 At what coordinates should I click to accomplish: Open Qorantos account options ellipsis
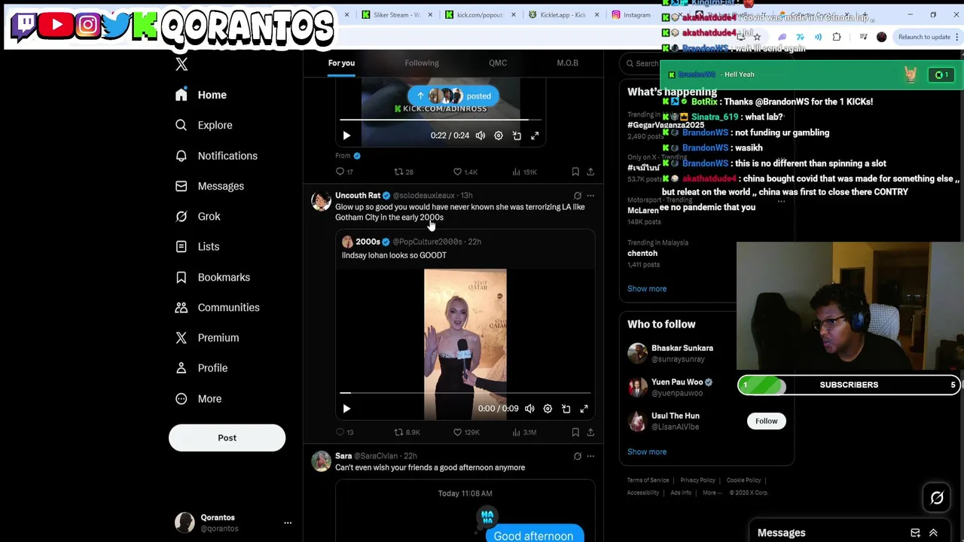click(288, 522)
